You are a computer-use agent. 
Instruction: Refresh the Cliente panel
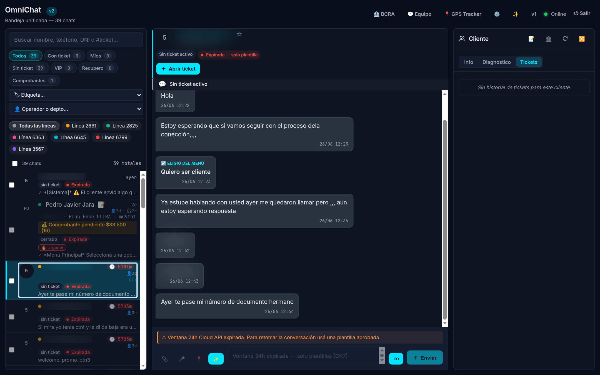tap(565, 39)
